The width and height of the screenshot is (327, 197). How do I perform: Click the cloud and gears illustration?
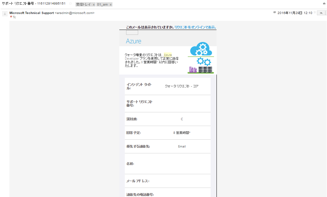click(201, 58)
